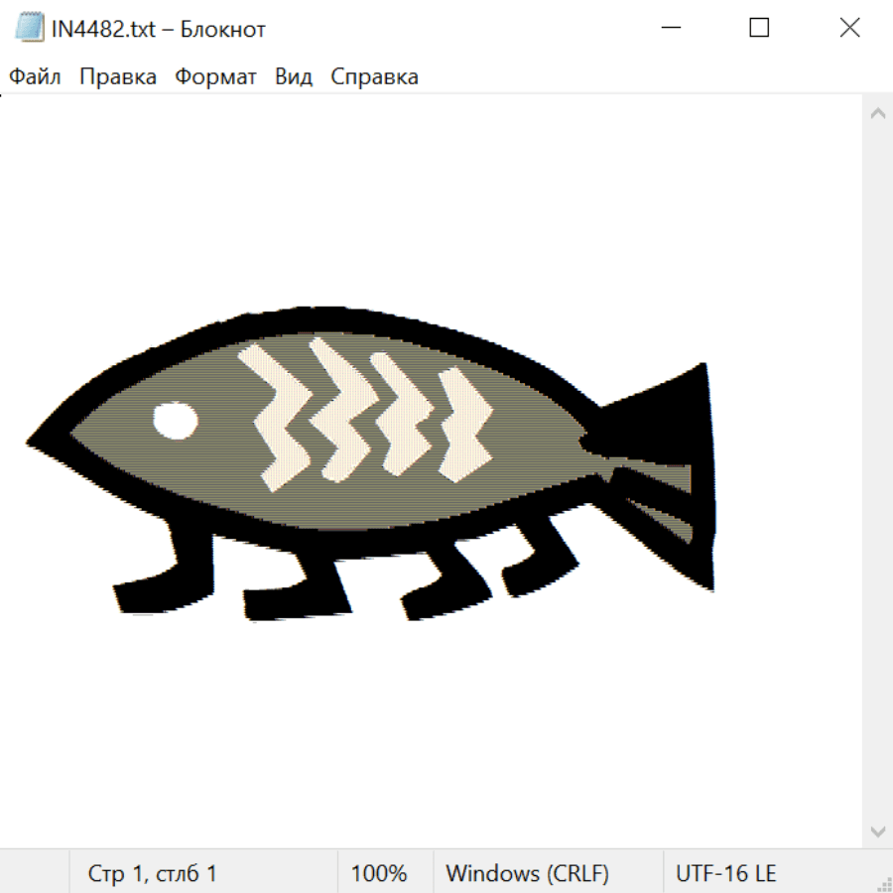Viewport: 893px width, 893px height.
Task: Click the UTF-16 LE encoding indicator
Action: [x=726, y=874]
